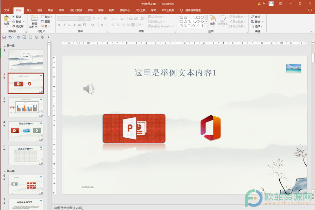
Task: Open the font name dropdown arrow
Action: click(78, 19)
